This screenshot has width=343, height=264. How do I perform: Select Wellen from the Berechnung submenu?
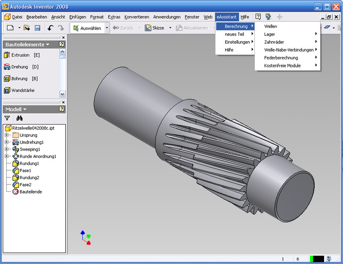click(x=271, y=26)
